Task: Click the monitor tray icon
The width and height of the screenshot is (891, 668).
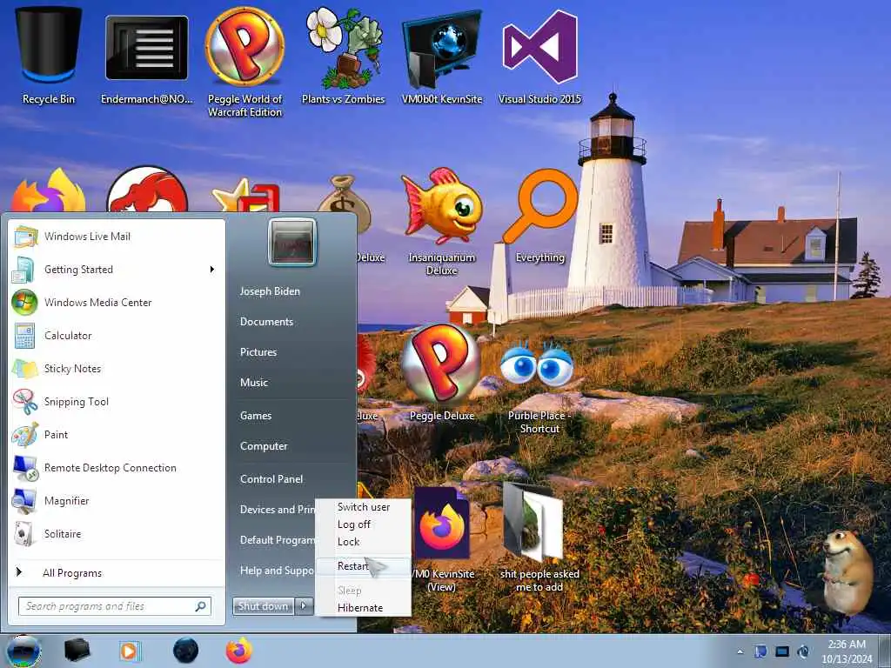Action: coord(782,651)
